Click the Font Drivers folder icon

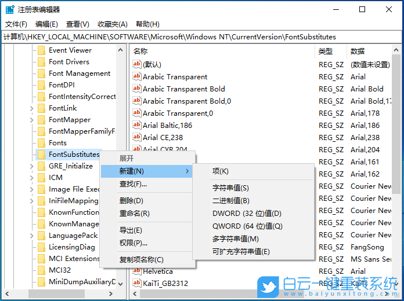(41, 62)
